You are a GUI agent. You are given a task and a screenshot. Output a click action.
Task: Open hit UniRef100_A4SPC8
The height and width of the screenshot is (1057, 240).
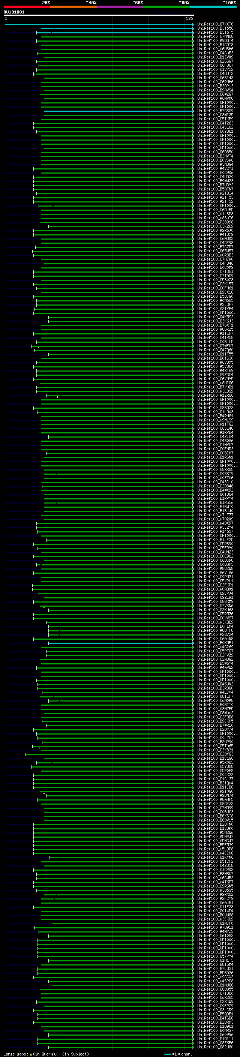tap(215, 981)
